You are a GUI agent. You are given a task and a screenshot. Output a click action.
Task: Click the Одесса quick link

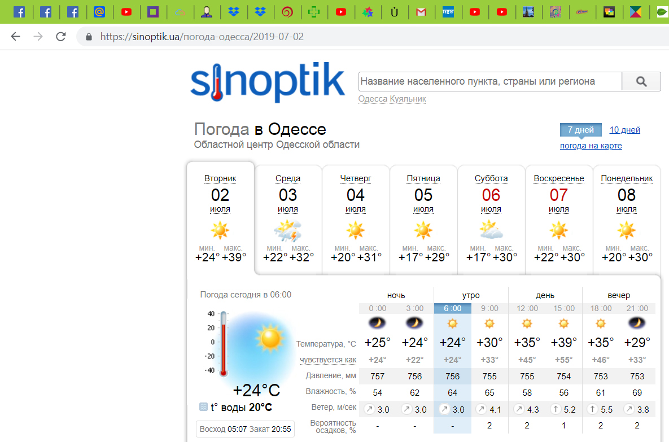(373, 99)
